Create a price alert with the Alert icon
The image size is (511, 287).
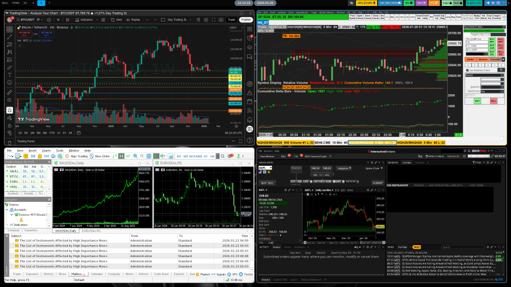(117, 20)
